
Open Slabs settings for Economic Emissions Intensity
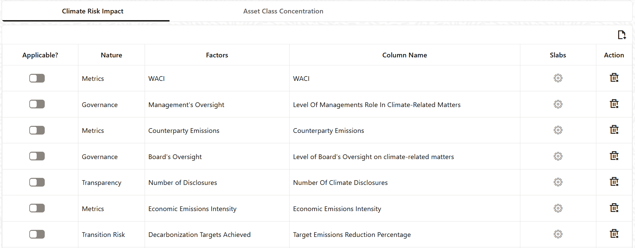click(x=558, y=208)
